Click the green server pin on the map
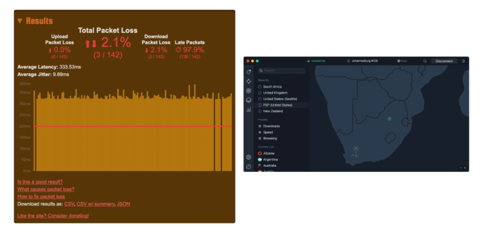This screenshot has height=233, width=483. pos(389,118)
